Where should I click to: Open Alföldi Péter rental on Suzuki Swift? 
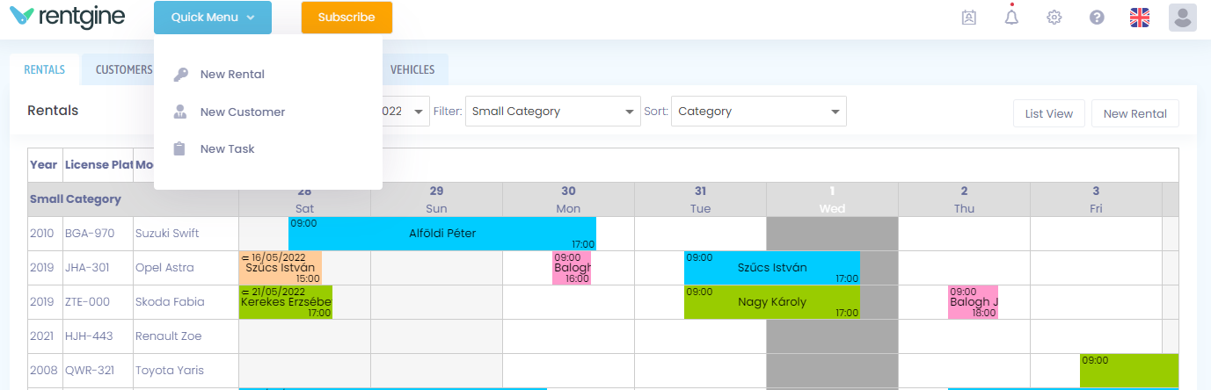[442, 234]
